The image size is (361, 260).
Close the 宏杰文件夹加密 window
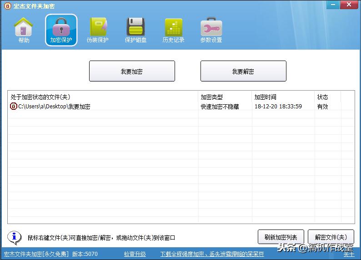tap(349, 5)
